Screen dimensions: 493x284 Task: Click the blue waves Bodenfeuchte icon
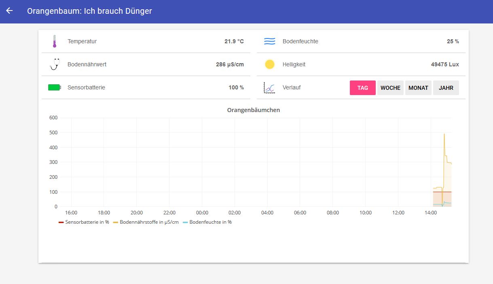tap(269, 41)
